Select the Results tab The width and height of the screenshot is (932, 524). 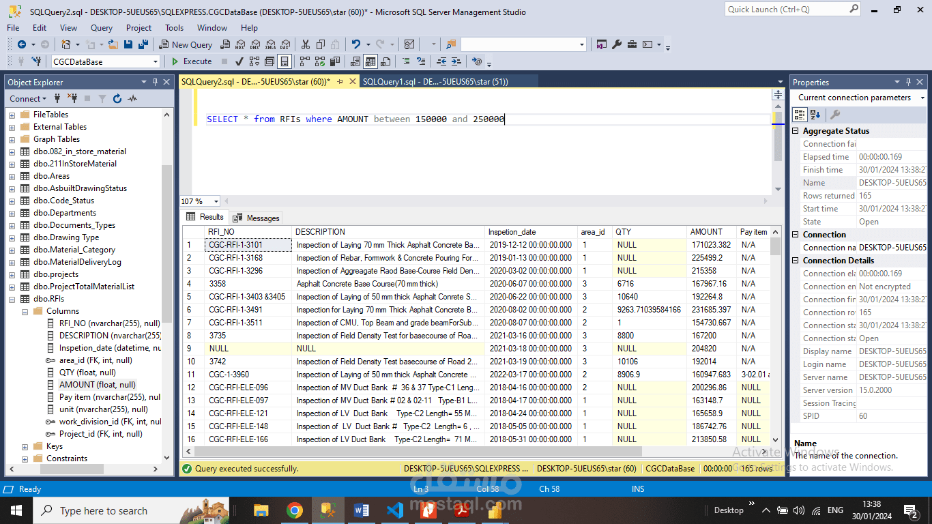(x=205, y=217)
